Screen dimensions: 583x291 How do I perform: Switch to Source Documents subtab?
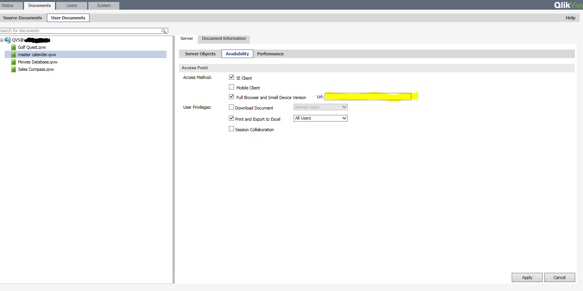[x=22, y=18]
